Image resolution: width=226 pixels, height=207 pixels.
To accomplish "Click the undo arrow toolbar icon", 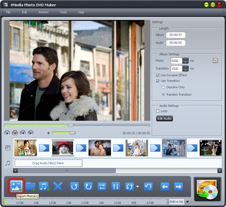I will click(148, 187).
